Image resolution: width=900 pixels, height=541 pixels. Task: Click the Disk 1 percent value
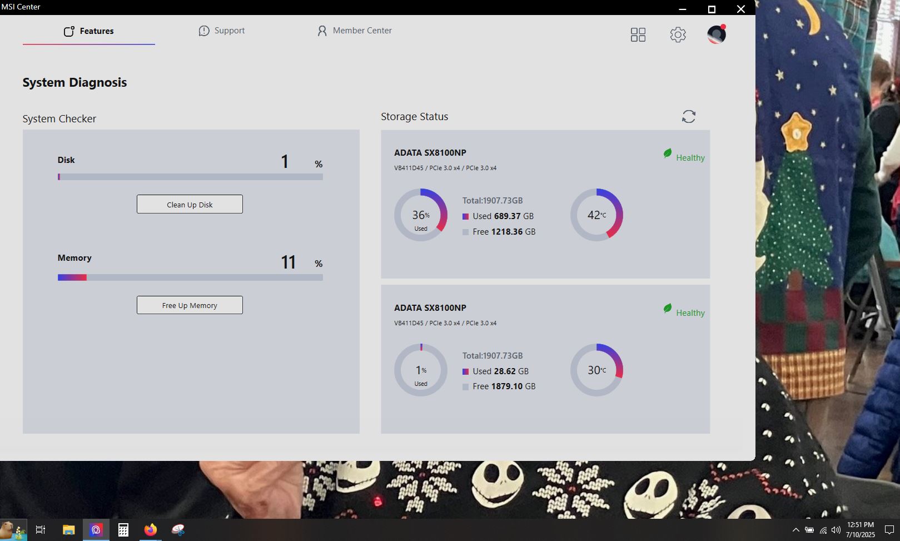285,162
